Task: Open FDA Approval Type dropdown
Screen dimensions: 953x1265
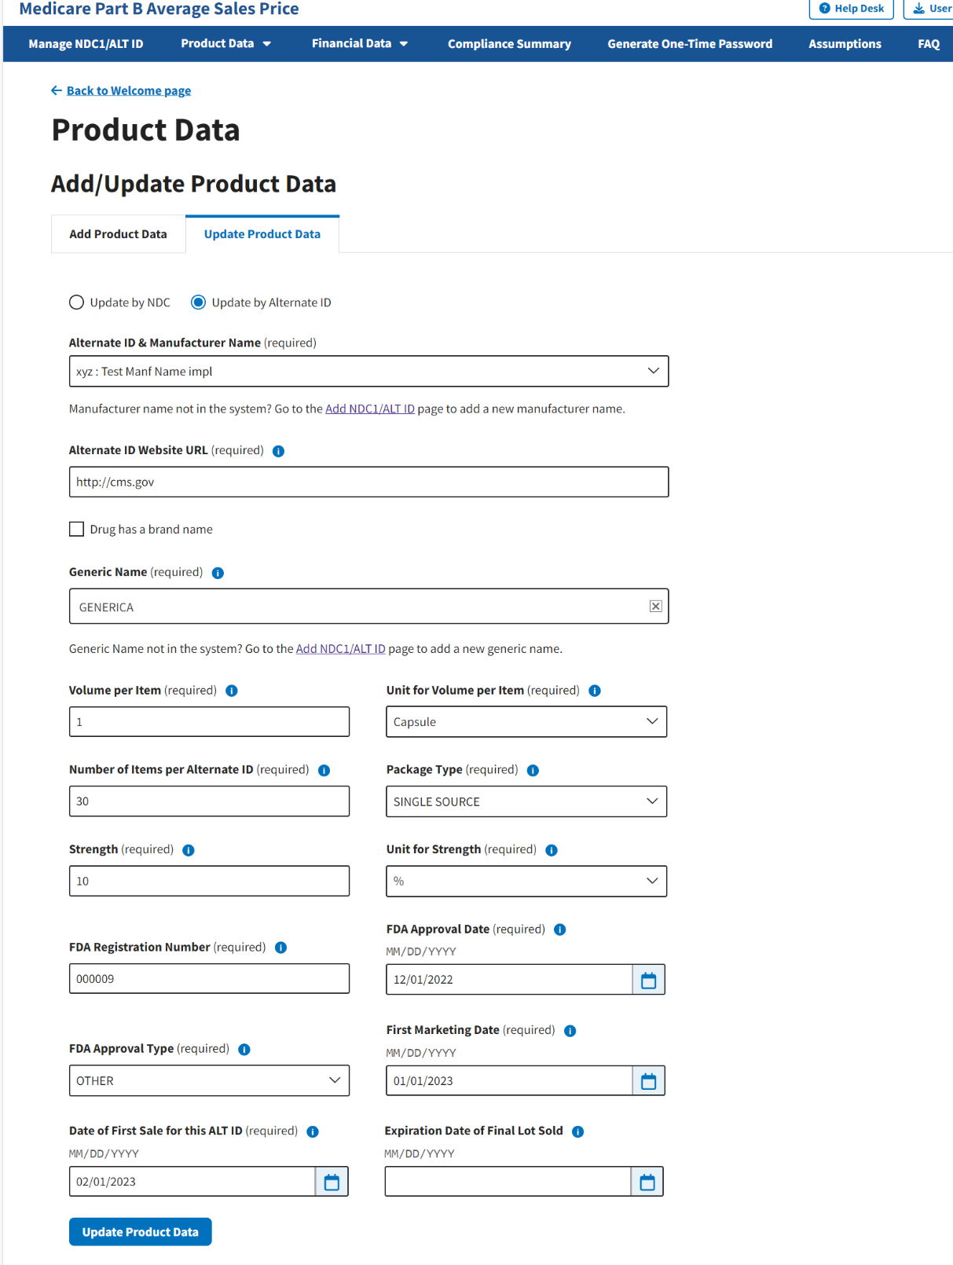Action: coord(209,1081)
